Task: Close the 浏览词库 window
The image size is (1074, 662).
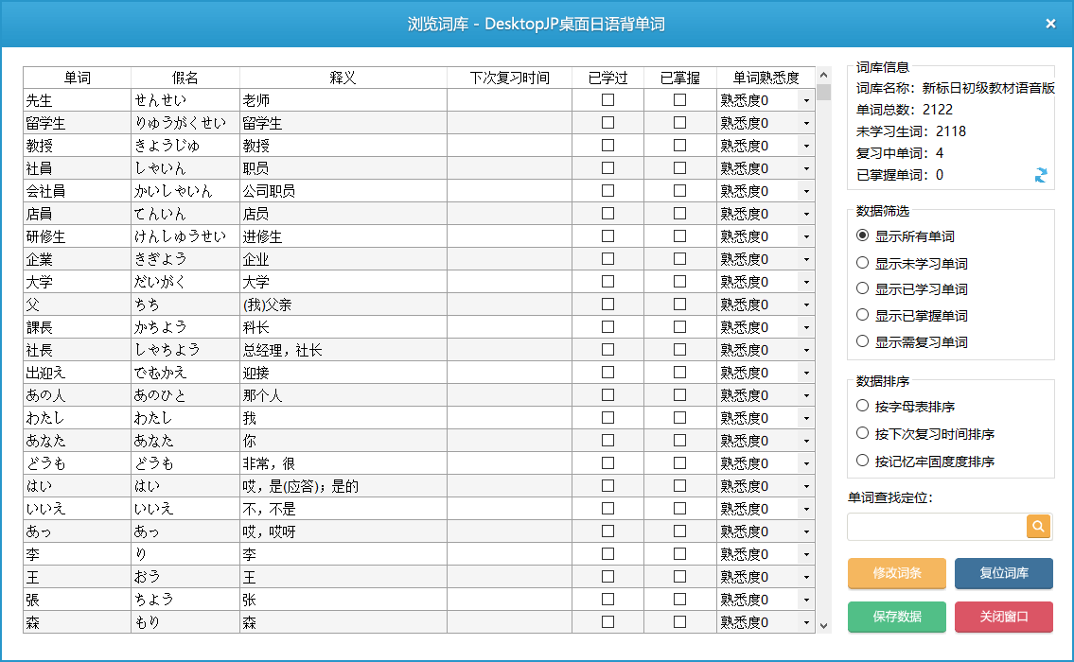Action: click(x=1050, y=24)
